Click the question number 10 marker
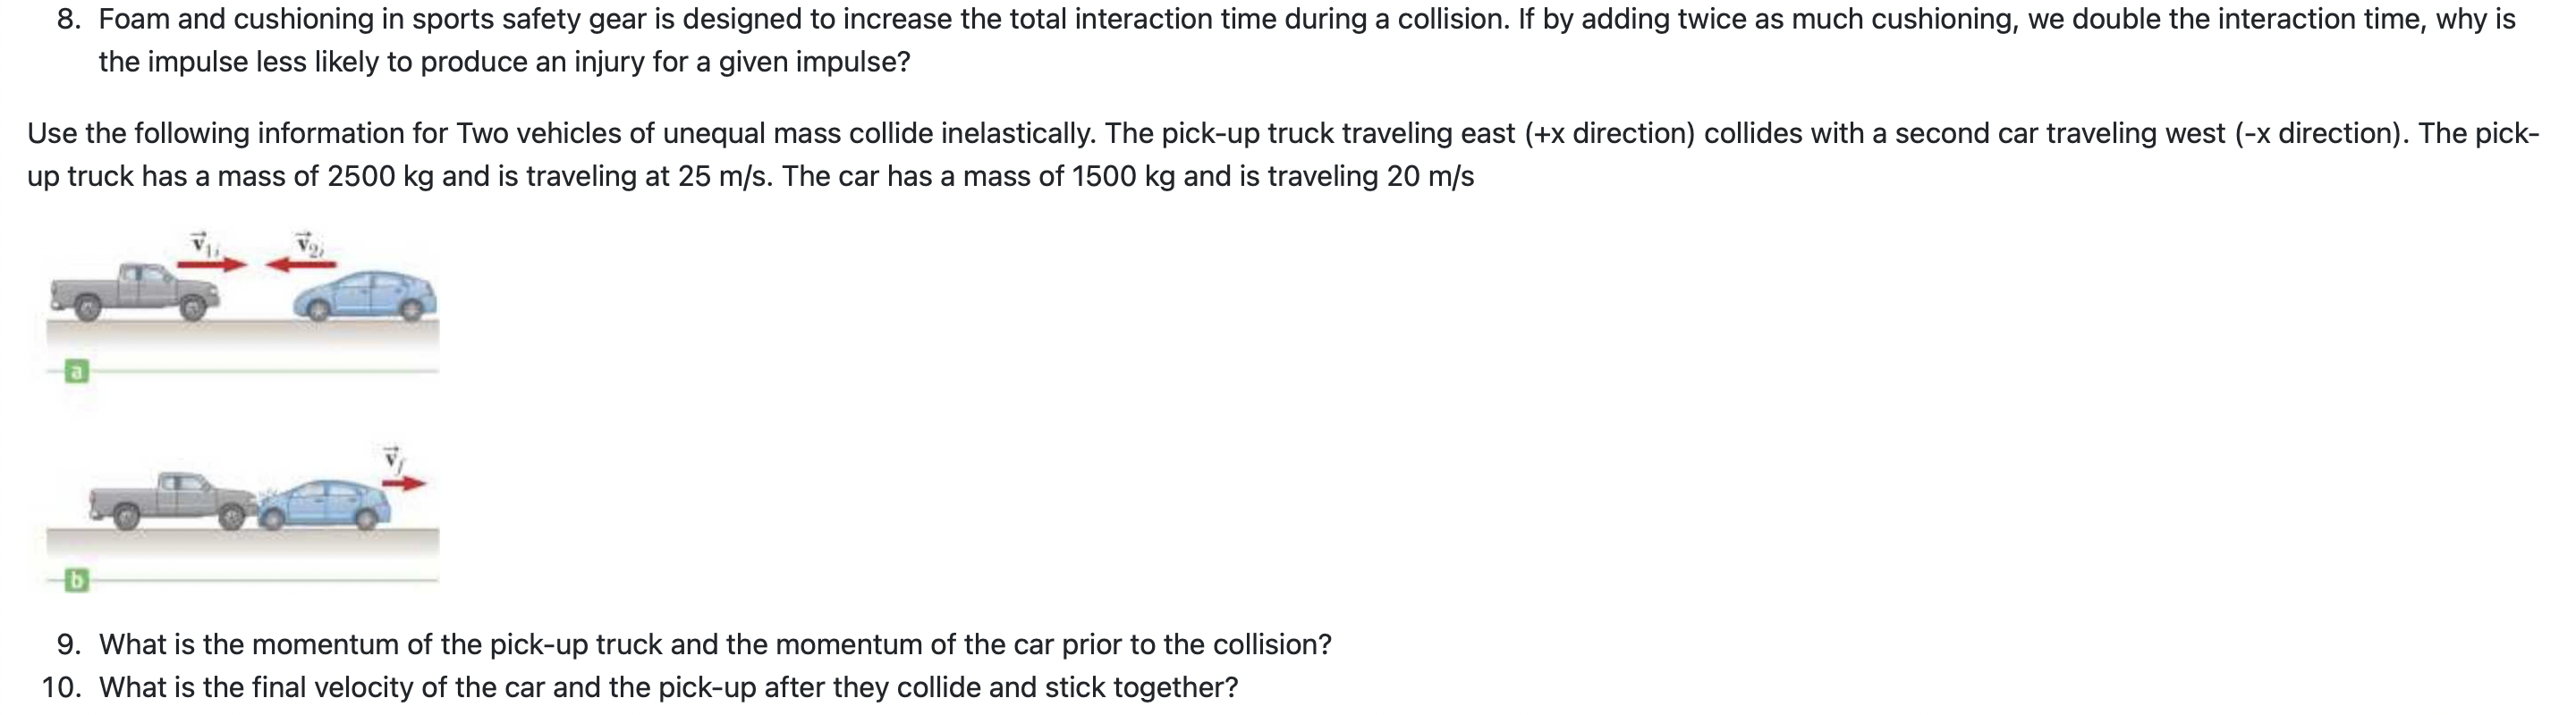2576x715 pixels. [x=62, y=688]
